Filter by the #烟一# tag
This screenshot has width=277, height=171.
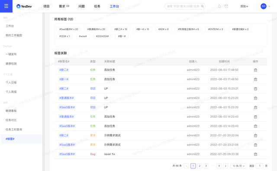[x=122, y=36]
